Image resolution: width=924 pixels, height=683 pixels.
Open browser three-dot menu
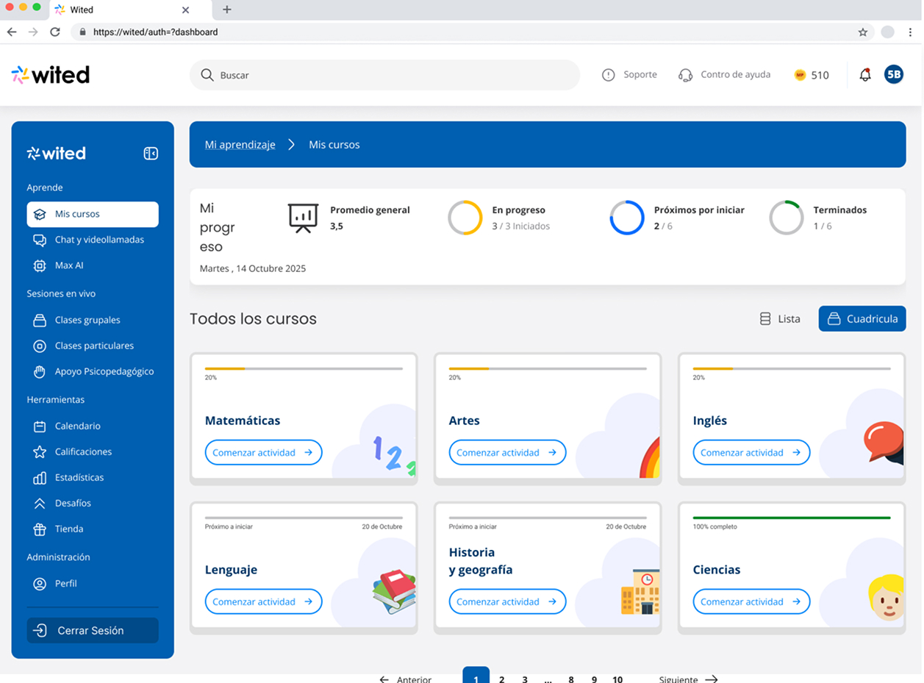[911, 32]
